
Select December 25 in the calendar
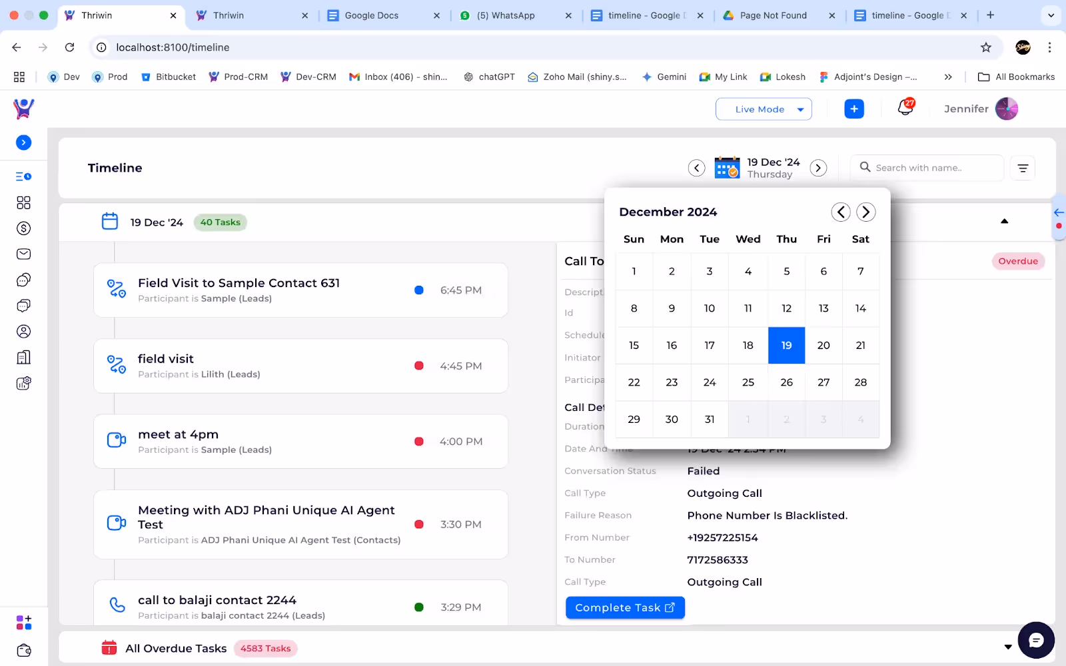pyautogui.click(x=748, y=382)
